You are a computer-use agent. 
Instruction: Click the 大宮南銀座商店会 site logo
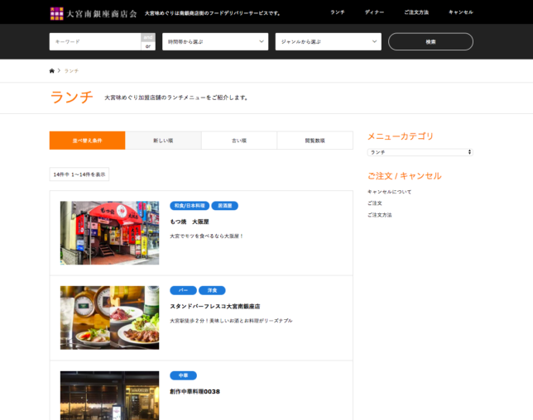93,12
